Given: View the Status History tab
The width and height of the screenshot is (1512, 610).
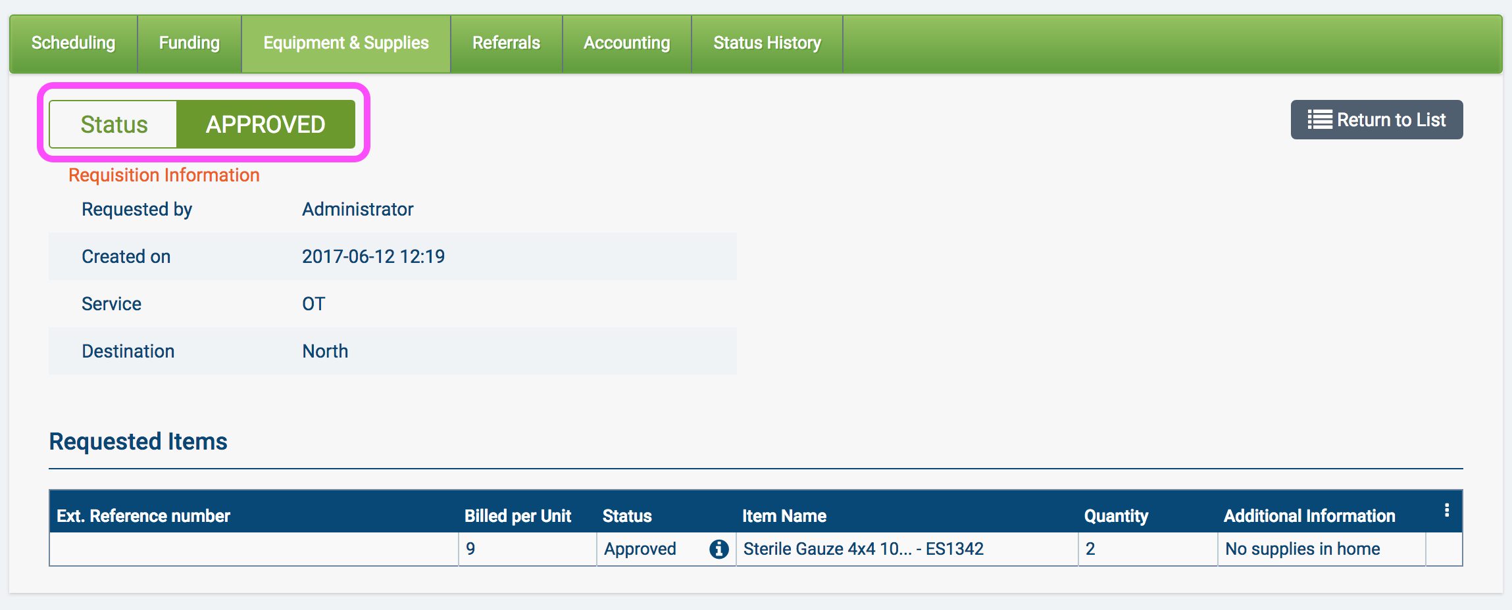Looking at the screenshot, I should (x=767, y=43).
